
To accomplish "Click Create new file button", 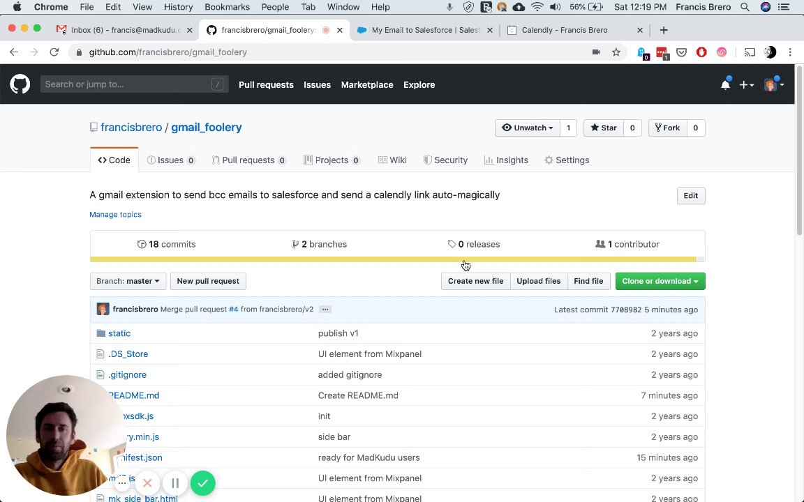I will click(x=475, y=281).
